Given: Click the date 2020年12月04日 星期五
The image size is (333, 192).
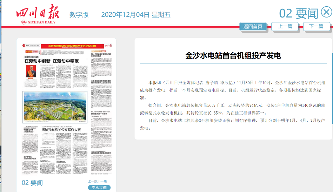Looking at the screenshot, I should (136, 15).
